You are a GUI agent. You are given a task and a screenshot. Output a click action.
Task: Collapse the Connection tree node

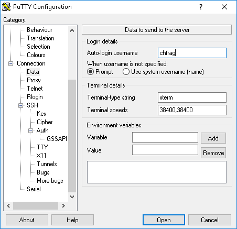click(10, 63)
